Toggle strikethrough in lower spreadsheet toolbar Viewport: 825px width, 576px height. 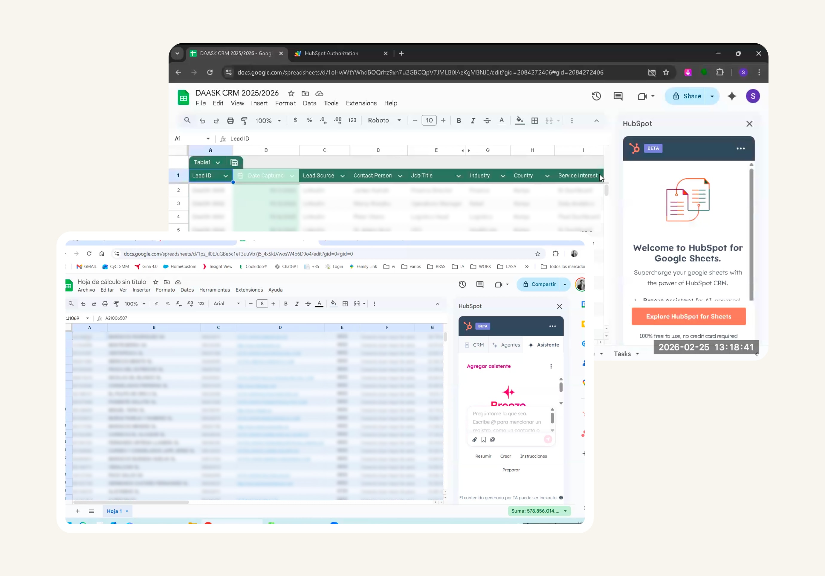308,304
